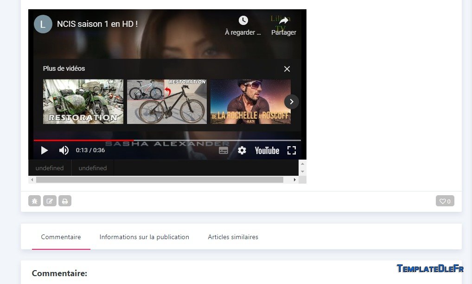The height and width of the screenshot is (284, 472).
Task: Open the La Rochelle Roscoff video
Action: (250, 101)
